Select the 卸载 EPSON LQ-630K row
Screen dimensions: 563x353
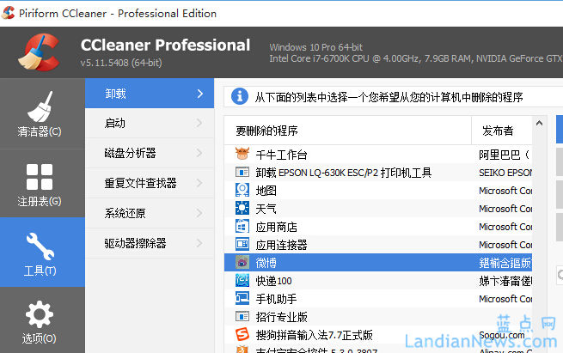(x=378, y=172)
